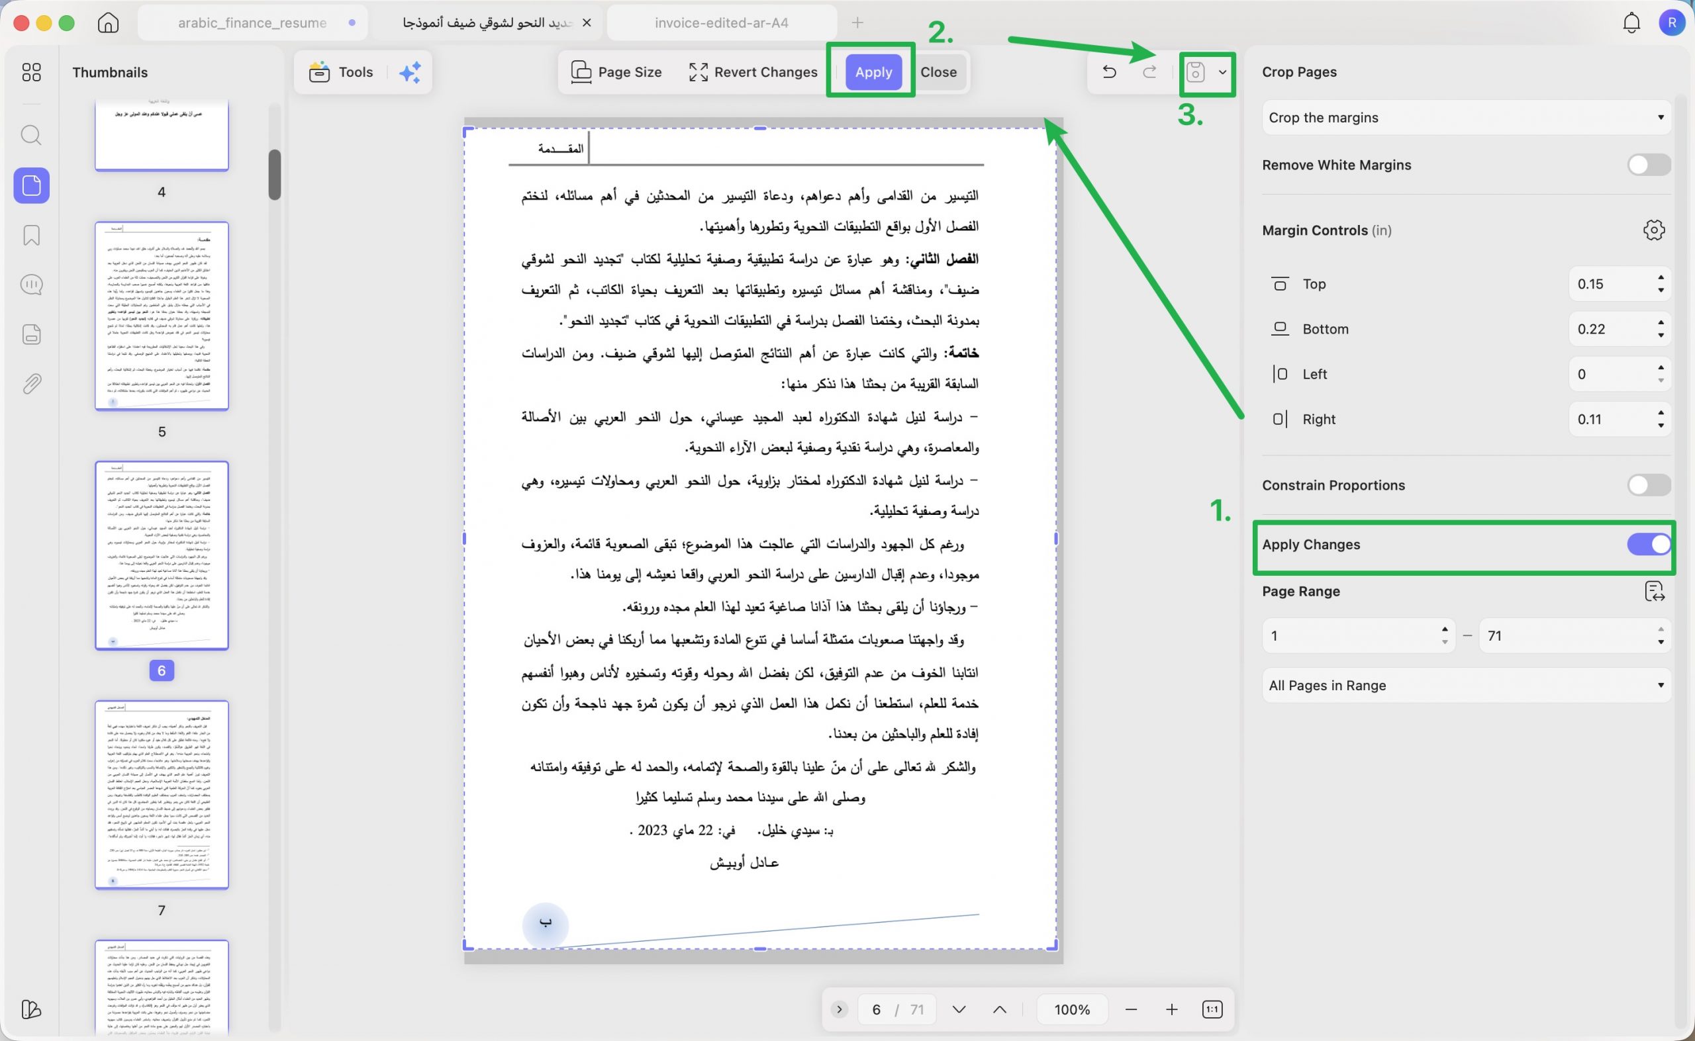1695x1041 pixels.
Task: Click the AI assistant sparkle icon
Action: pos(410,72)
